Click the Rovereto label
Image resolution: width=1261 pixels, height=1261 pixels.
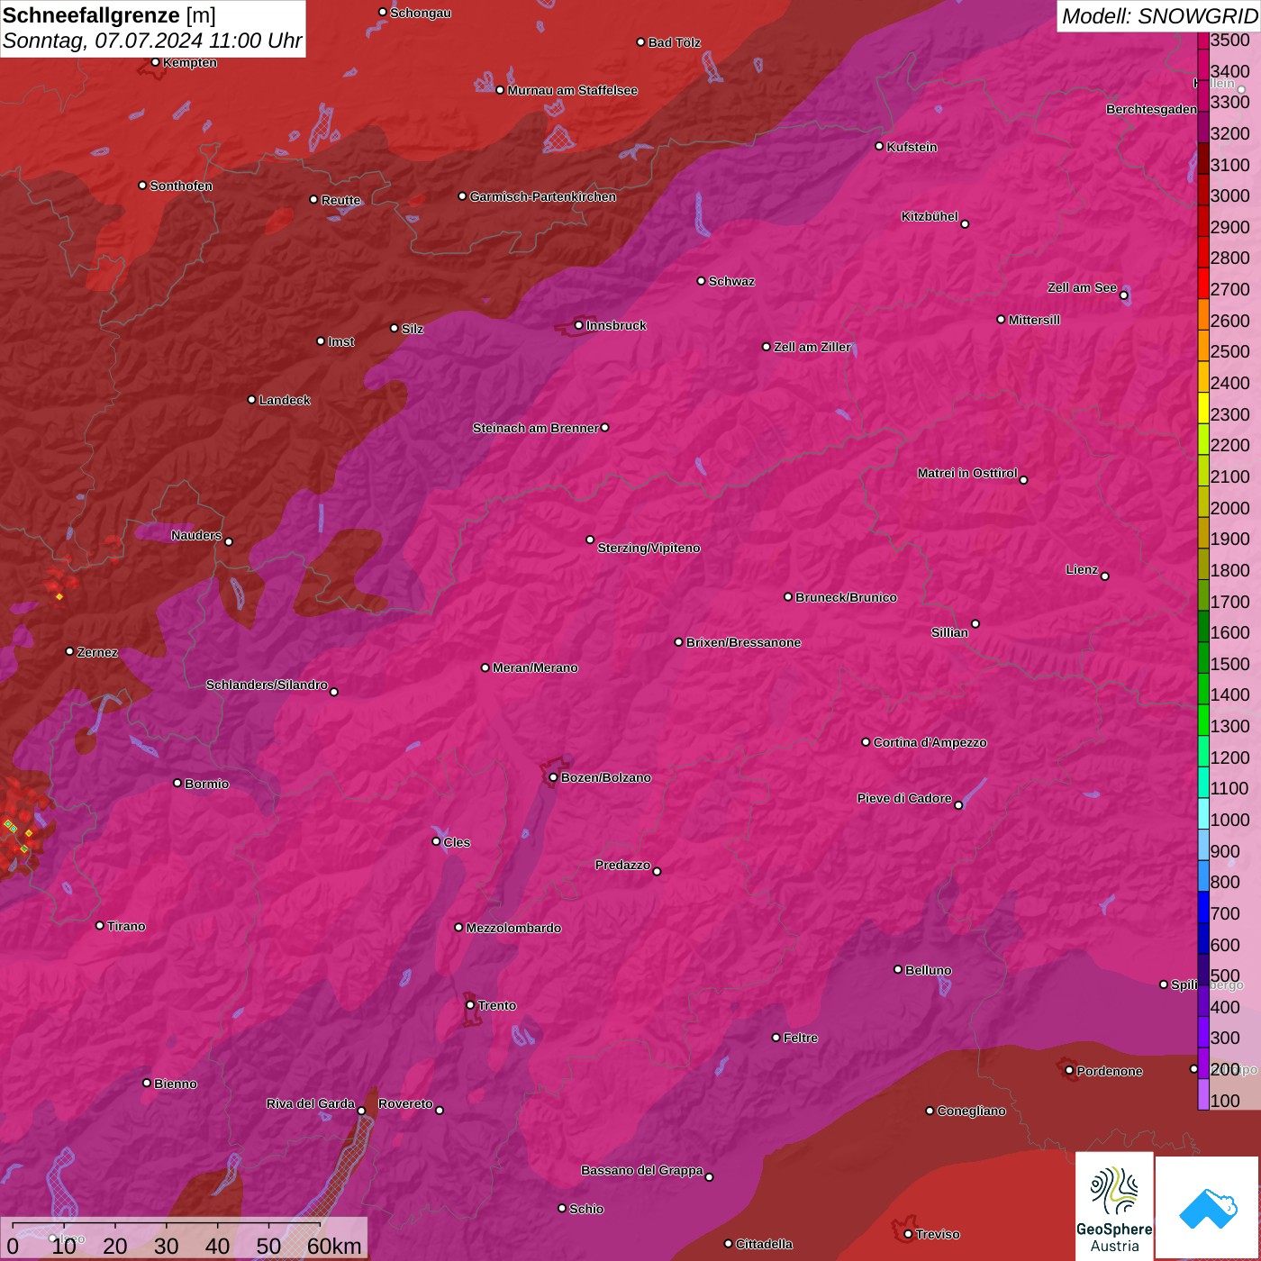coord(405,1103)
